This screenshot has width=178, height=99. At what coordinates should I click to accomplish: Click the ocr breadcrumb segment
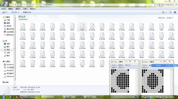(x=39, y=5)
